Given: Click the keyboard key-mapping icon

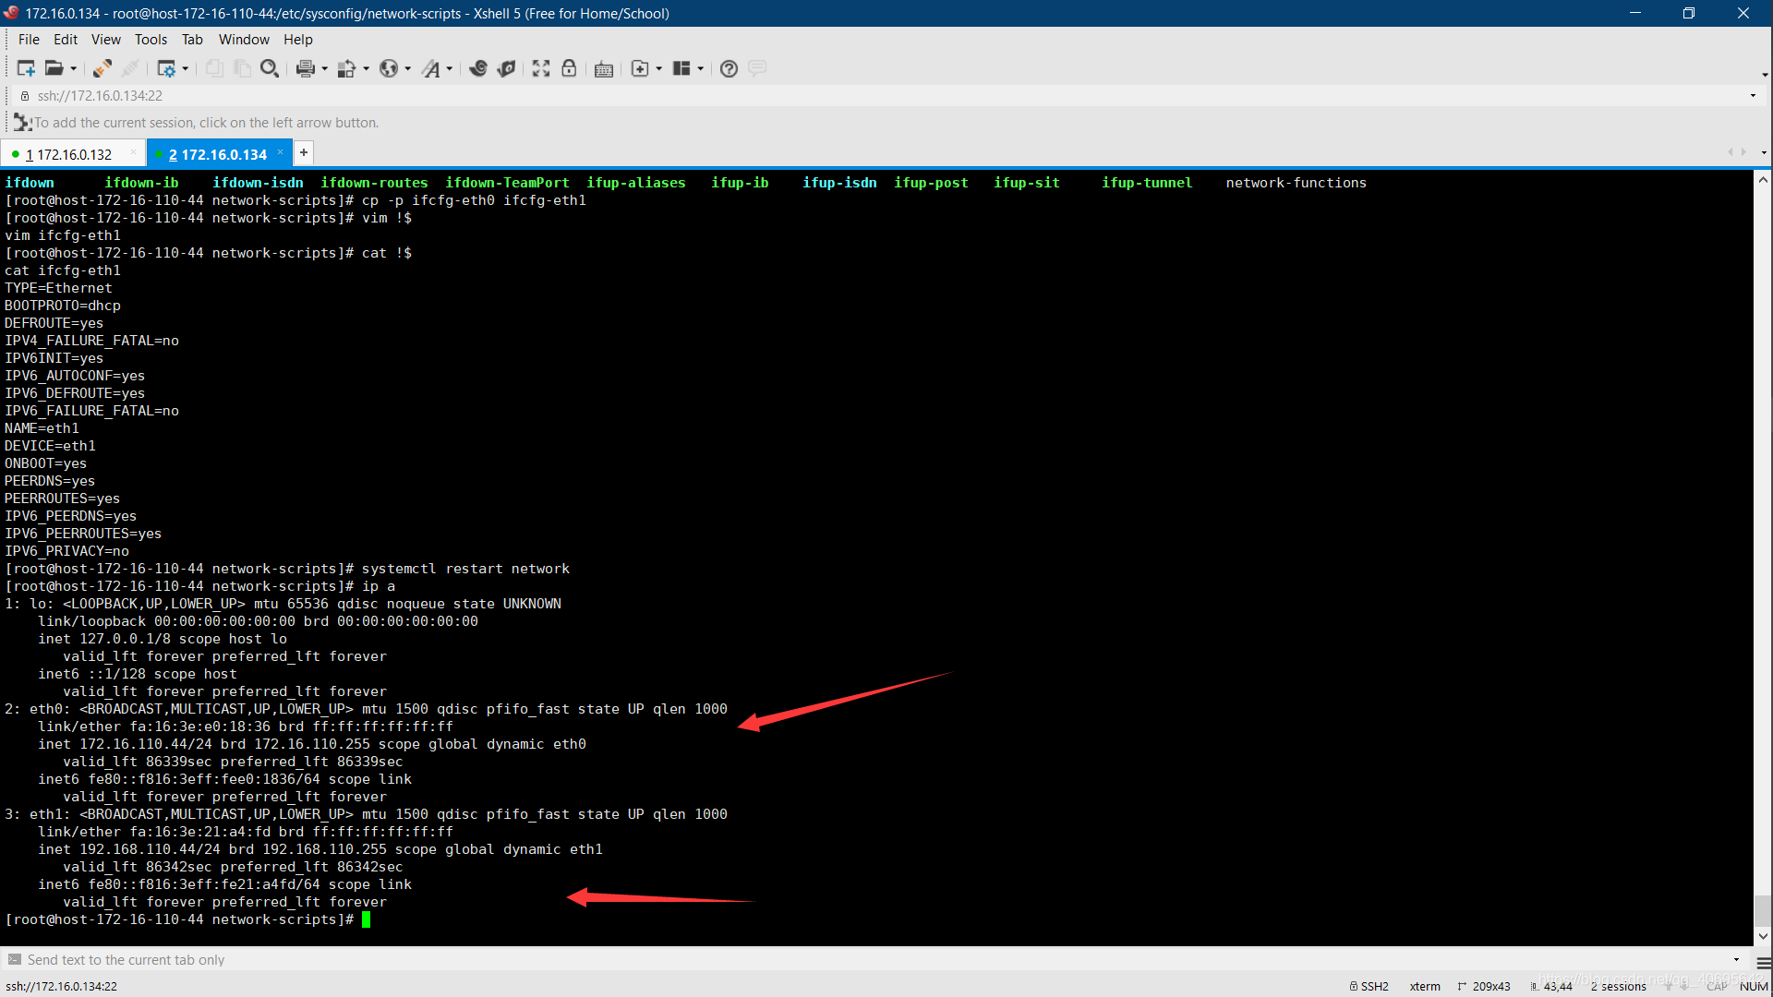Looking at the screenshot, I should click(x=604, y=68).
